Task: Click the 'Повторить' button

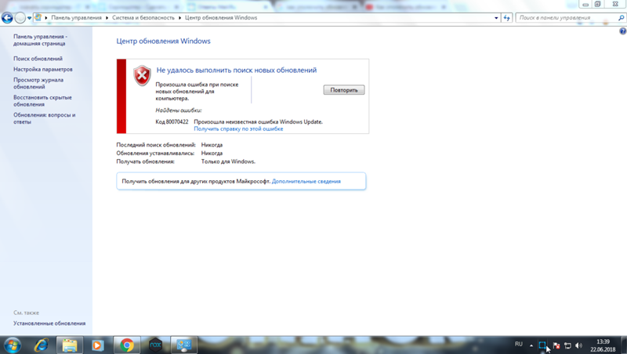Action: pyautogui.click(x=344, y=90)
